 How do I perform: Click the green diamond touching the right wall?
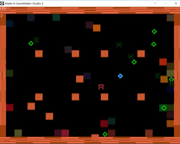pyautogui.click(x=171, y=79)
